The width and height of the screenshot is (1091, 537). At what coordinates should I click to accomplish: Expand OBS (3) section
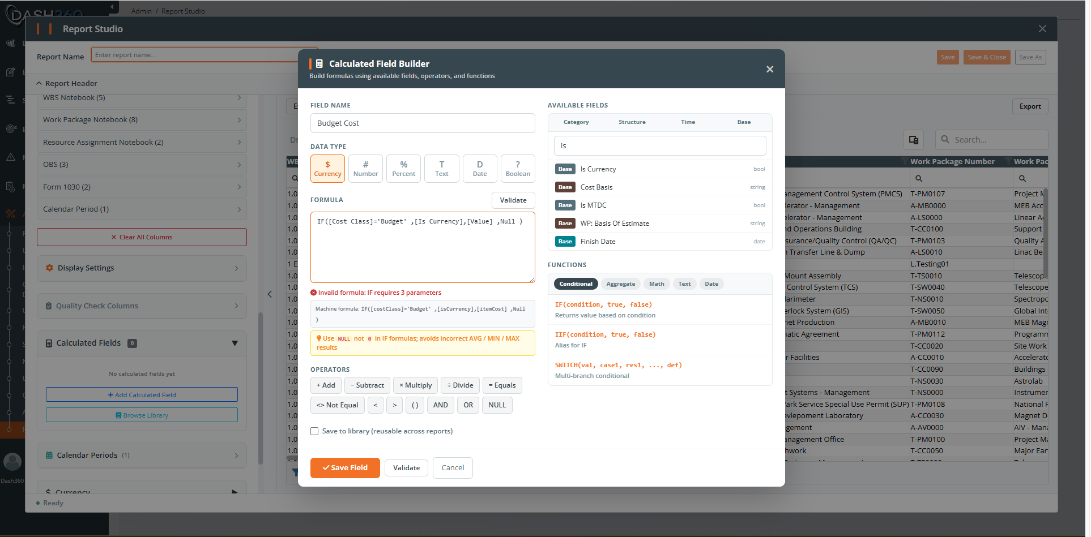click(x=142, y=165)
